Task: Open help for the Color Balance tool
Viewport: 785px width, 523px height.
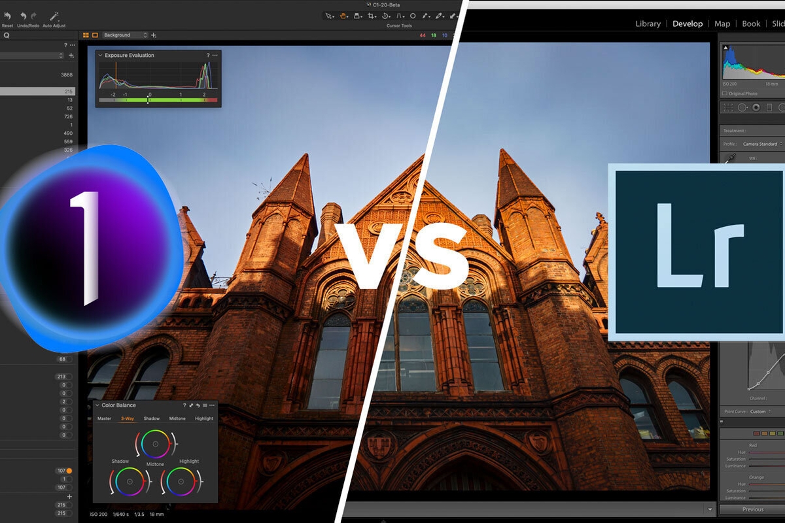Action: click(x=184, y=405)
